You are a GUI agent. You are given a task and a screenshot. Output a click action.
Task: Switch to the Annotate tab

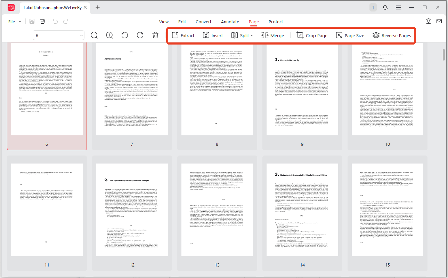[230, 22]
